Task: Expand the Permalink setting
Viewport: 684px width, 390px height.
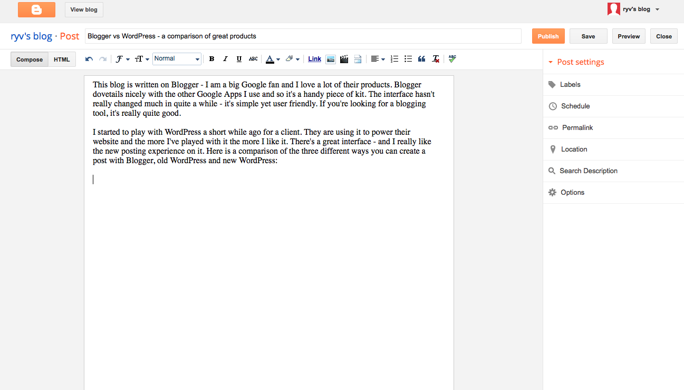Action: [x=613, y=127]
